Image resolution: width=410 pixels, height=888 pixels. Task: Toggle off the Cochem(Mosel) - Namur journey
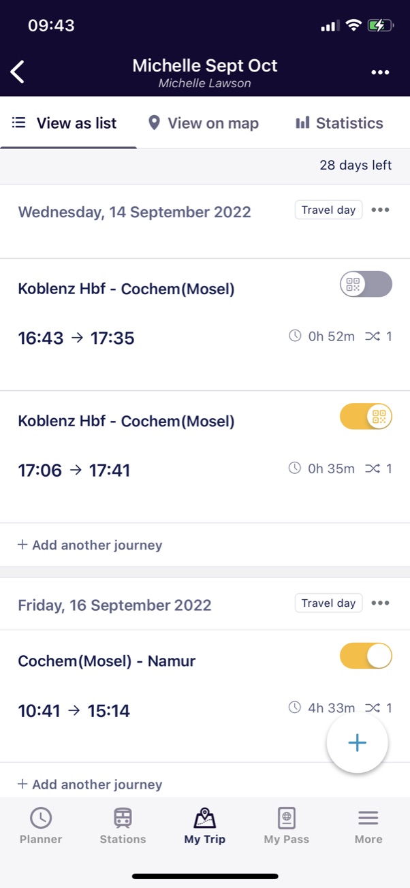click(366, 656)
